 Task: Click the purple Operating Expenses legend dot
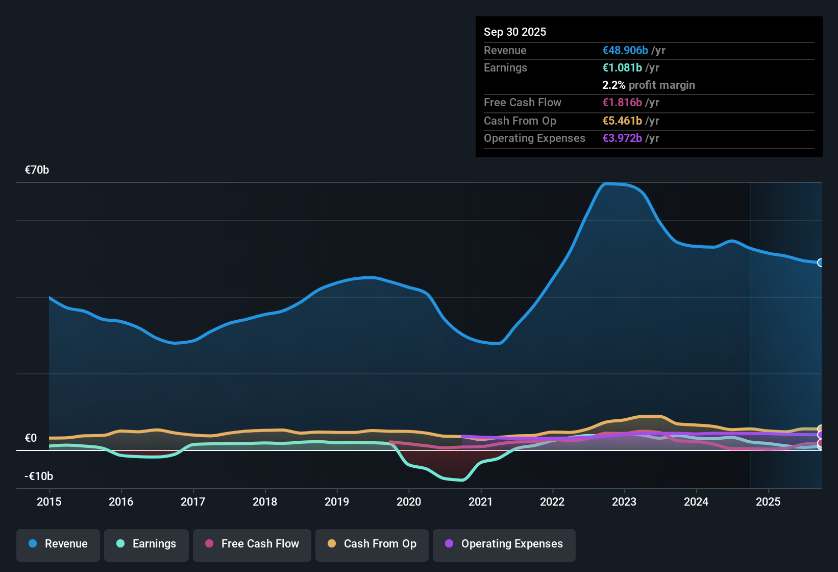click(x=449, y=544)
